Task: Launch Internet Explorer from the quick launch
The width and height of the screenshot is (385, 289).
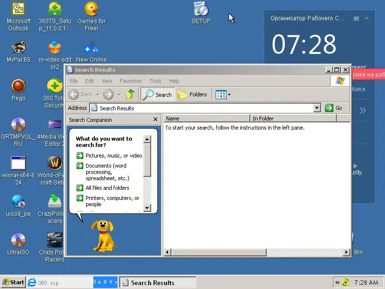Action: click(x=32, y=283)
